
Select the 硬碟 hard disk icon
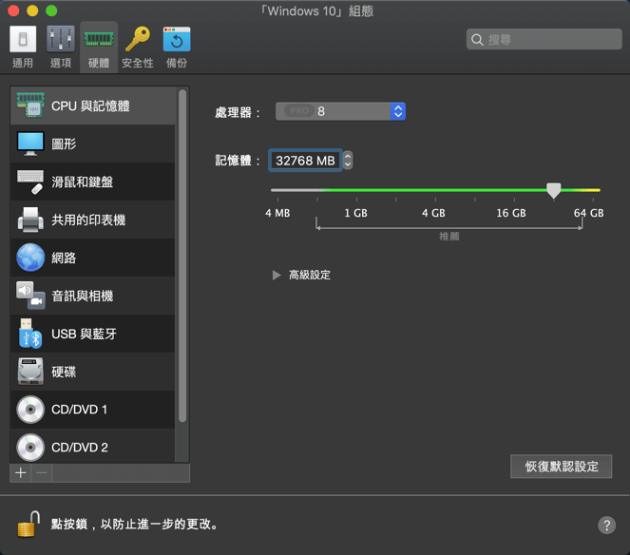(30, 372)
